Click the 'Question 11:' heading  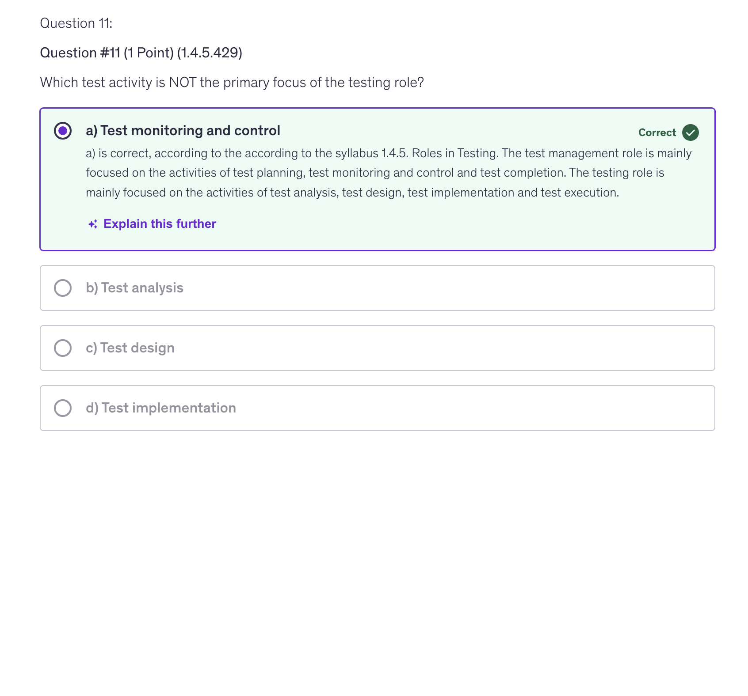click(x=76, y=23)
